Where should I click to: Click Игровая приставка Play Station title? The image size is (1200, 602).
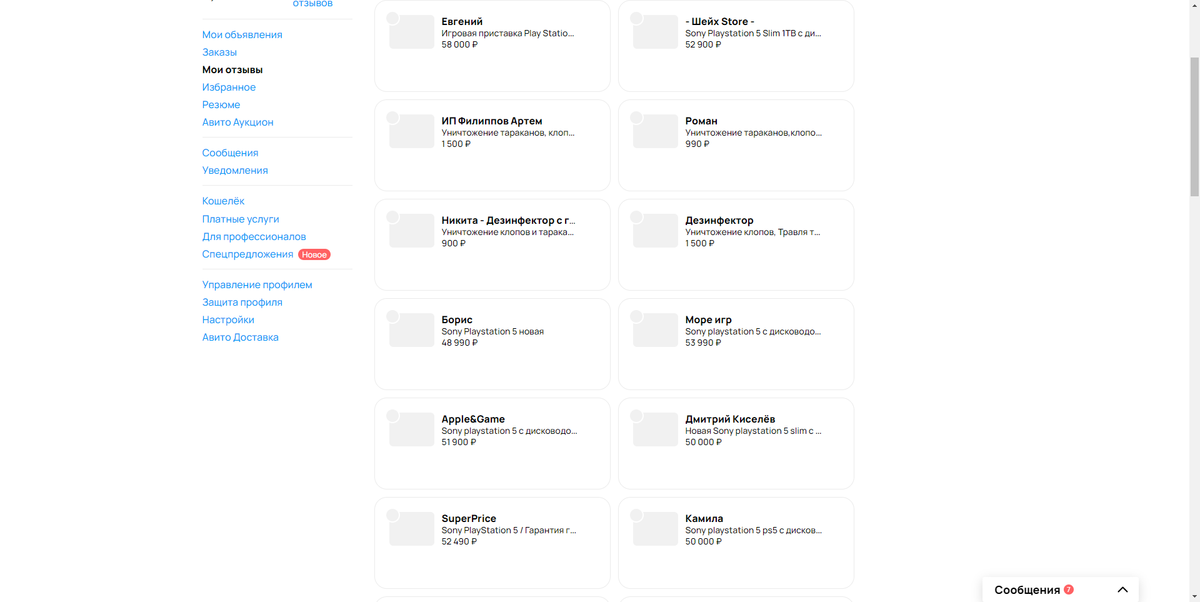click(507, 33)
